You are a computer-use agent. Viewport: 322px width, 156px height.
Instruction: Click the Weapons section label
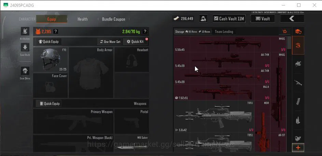point(140,104)
